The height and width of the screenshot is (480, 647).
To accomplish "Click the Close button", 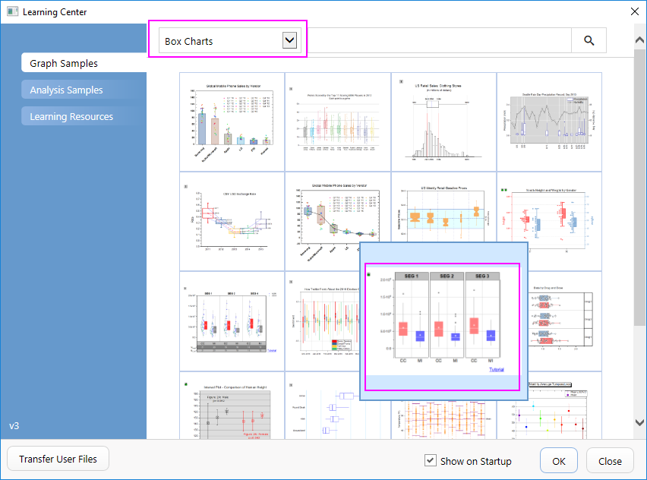I will 610,461.
